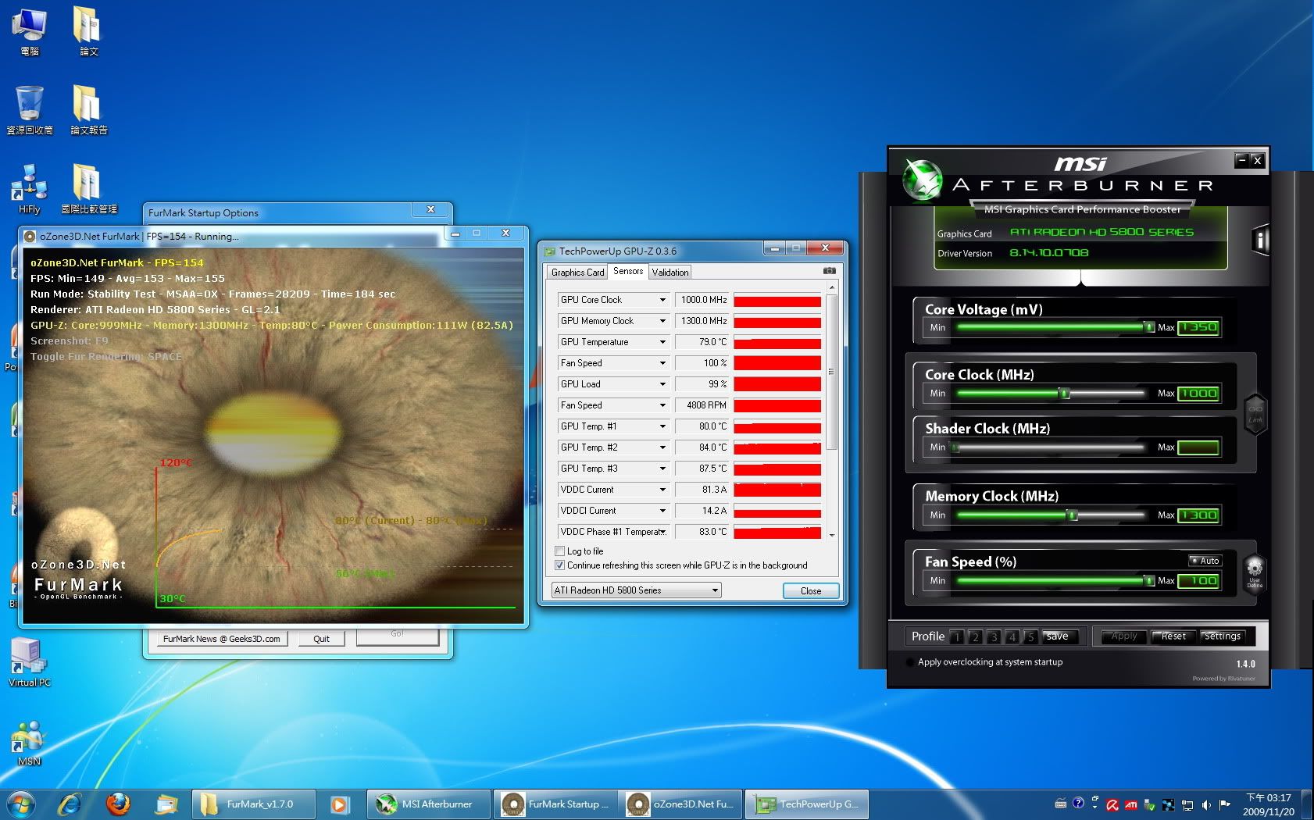
Task: Open the Fan Speed RPM sensor dropdown
Action: 662,405
